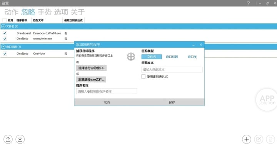Toggle the Drawboard row enabled checkbox
The image size is (277, 147).
[5, 33]
